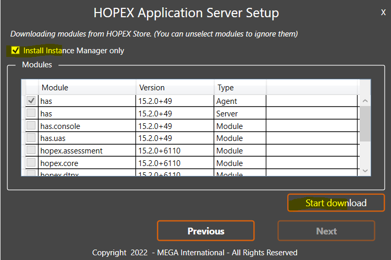Go back with the Previous button
The height and width of the screenshot is (260, 391).
pyautogui.click(x=205, y=231)
